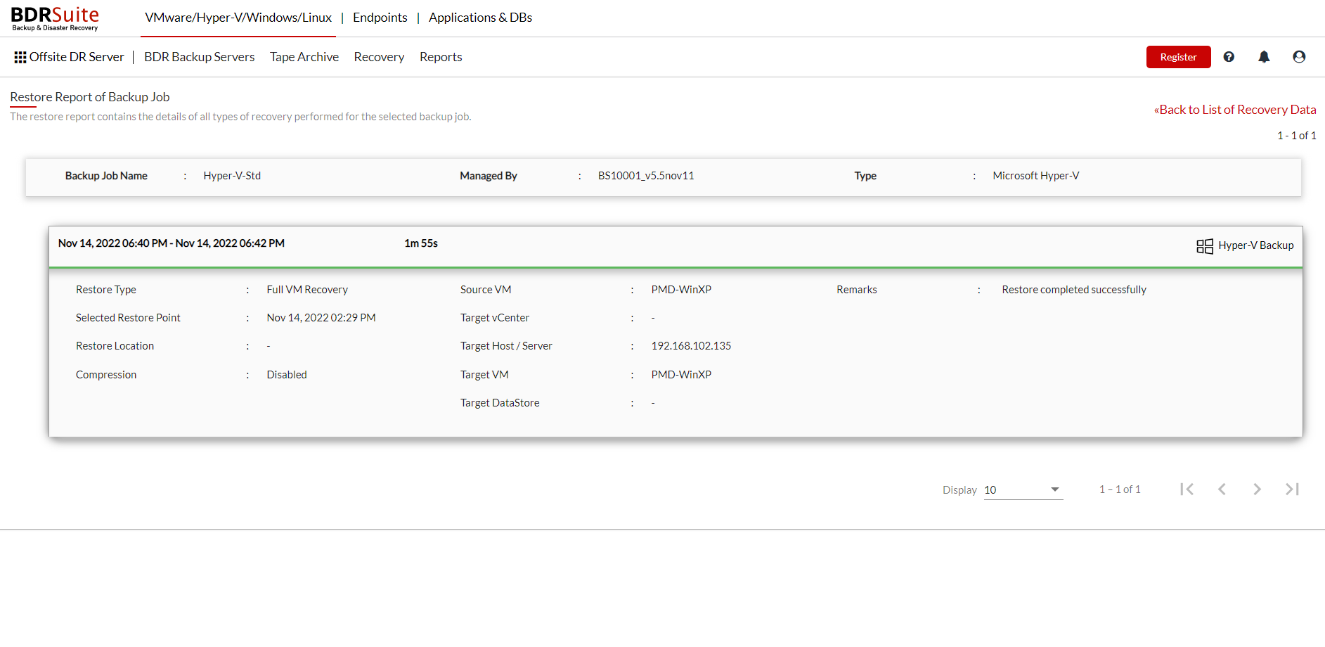
Task: Go to previous page of results
Action: tap(1222, 489)
